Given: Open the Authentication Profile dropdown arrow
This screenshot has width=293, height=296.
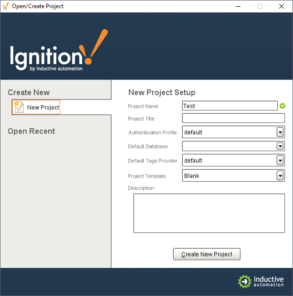Looking at the screenshot, I should click(x=280, y=132).
